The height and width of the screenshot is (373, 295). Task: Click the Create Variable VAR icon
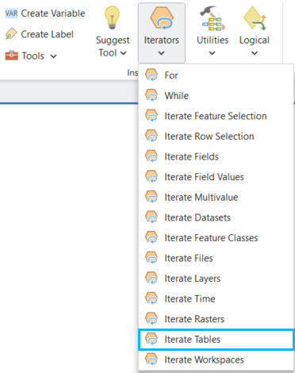11,13
